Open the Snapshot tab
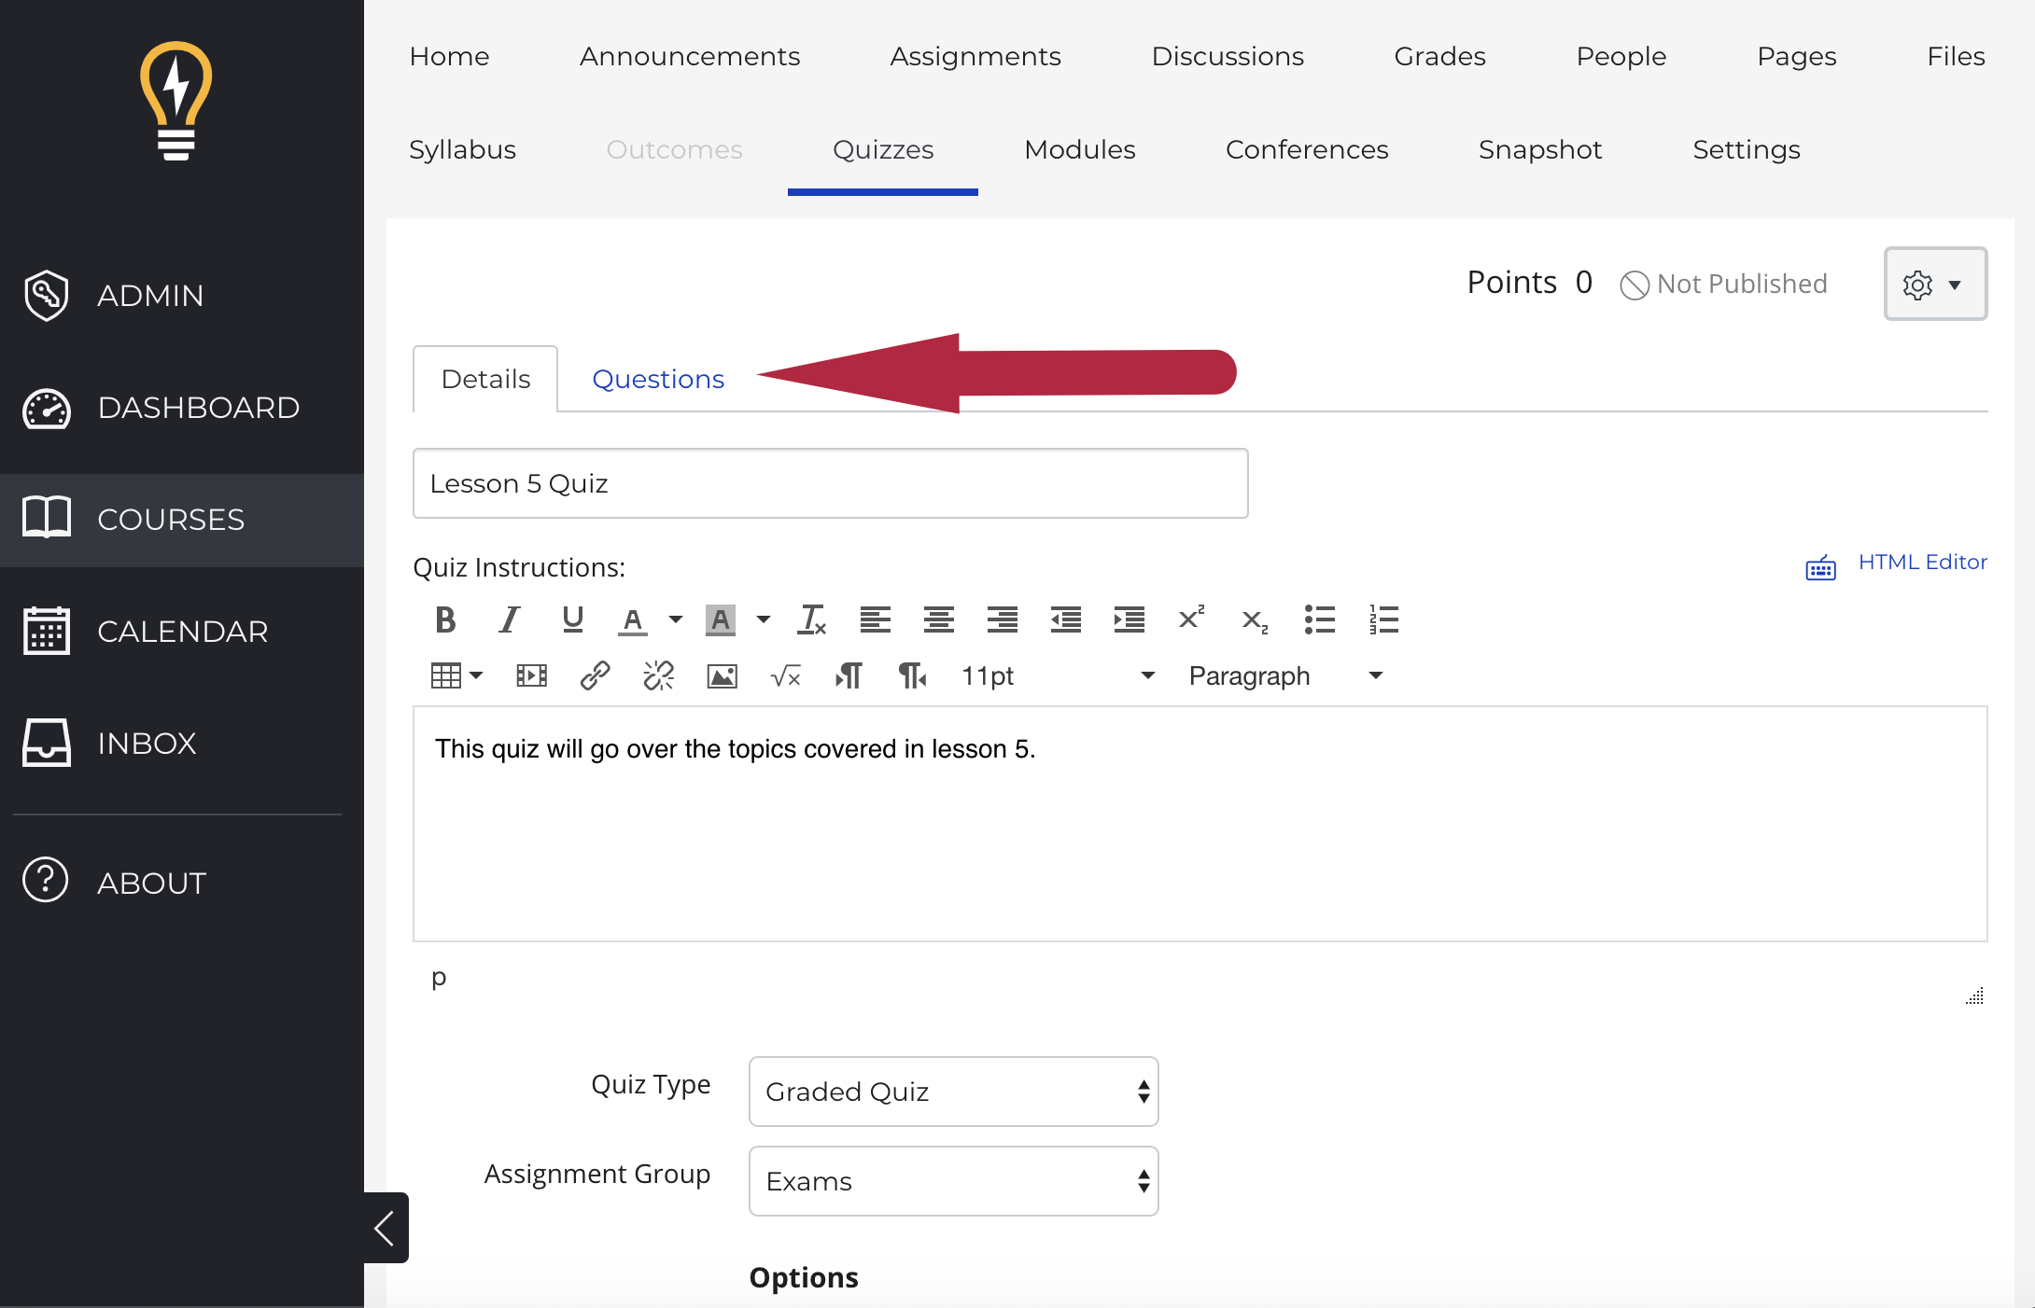This screenshot has height=1308, width=2035. pyautogui.click(x=1540, y=150)
